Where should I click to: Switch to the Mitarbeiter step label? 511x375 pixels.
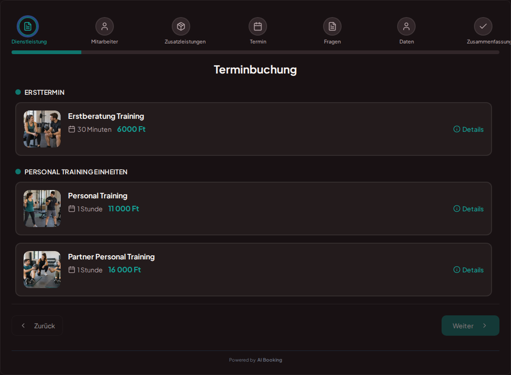click(105, 42)
